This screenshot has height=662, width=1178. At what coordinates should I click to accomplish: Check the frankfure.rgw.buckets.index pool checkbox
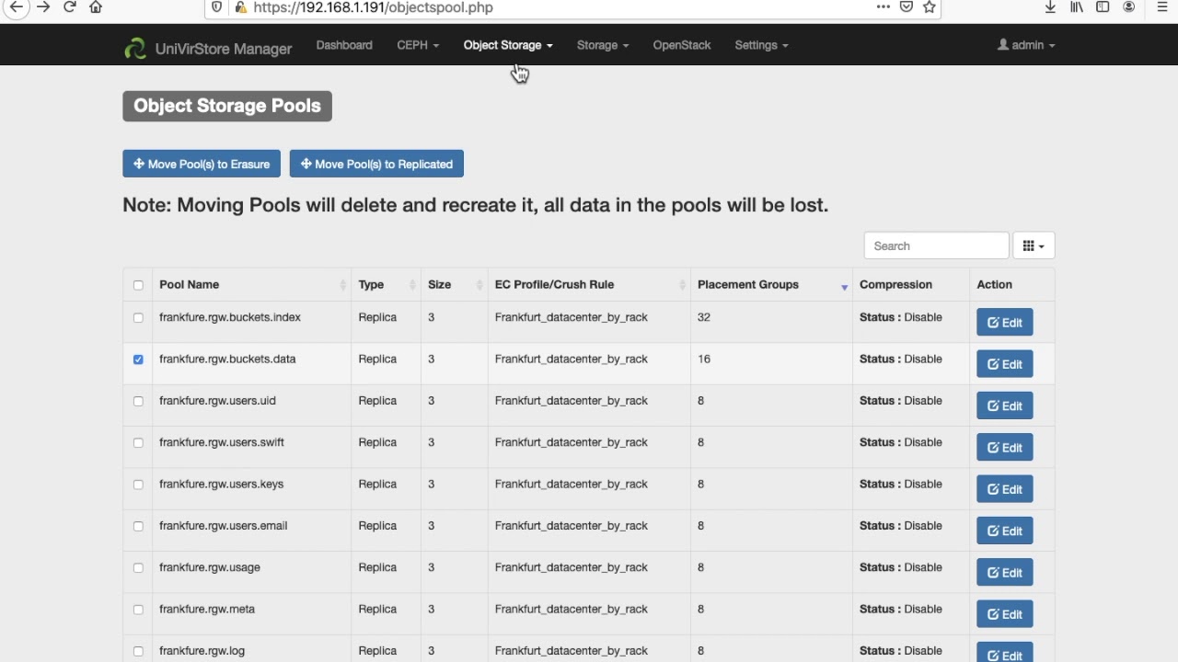[138, 318]
